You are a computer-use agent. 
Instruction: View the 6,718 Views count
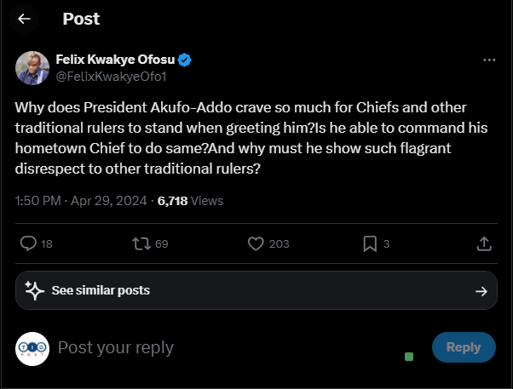tap(190, 201)
